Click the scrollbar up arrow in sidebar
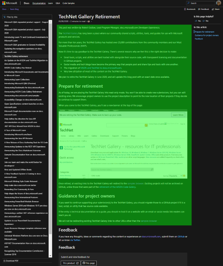 [50, 22]
